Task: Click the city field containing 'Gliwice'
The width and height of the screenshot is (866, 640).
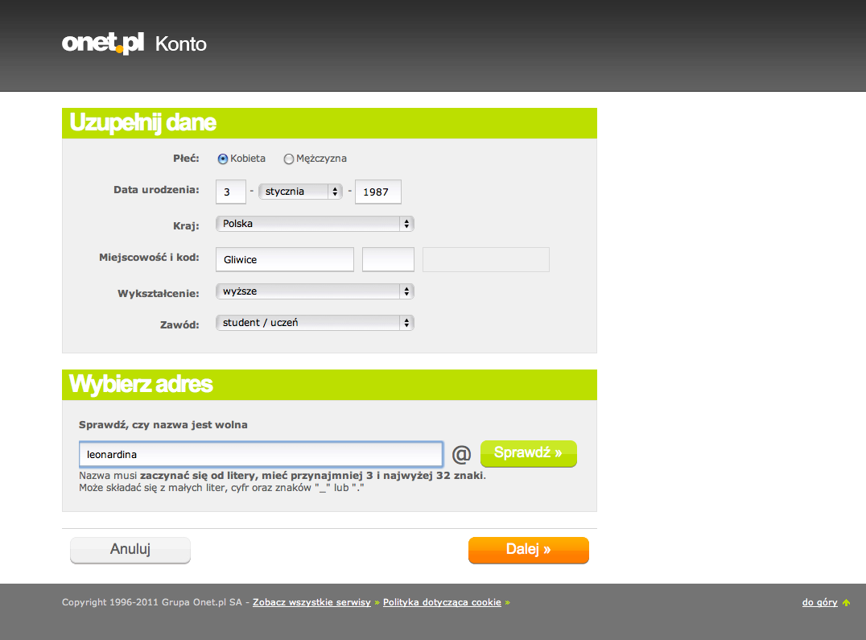Action: pos(284,259)
